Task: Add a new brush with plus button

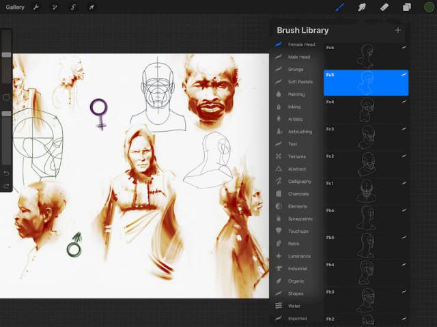Action: pos(397,30)
